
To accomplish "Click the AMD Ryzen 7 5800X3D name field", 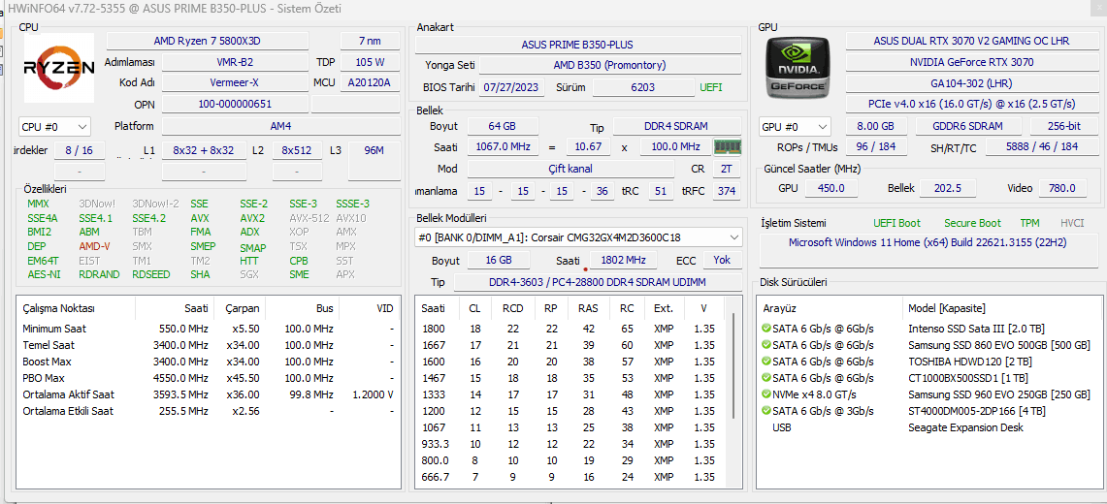I will coord(207,41).
